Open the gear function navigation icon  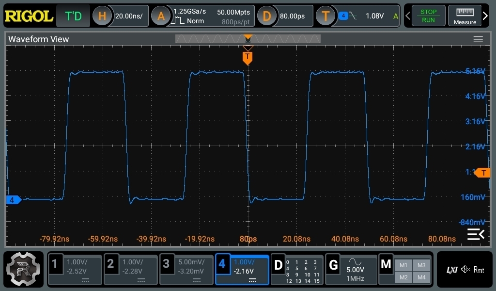pos(23,269)
